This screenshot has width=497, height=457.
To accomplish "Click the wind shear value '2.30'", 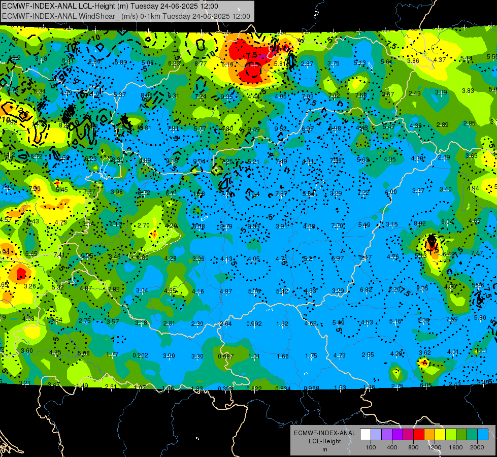I will (197, 324).
